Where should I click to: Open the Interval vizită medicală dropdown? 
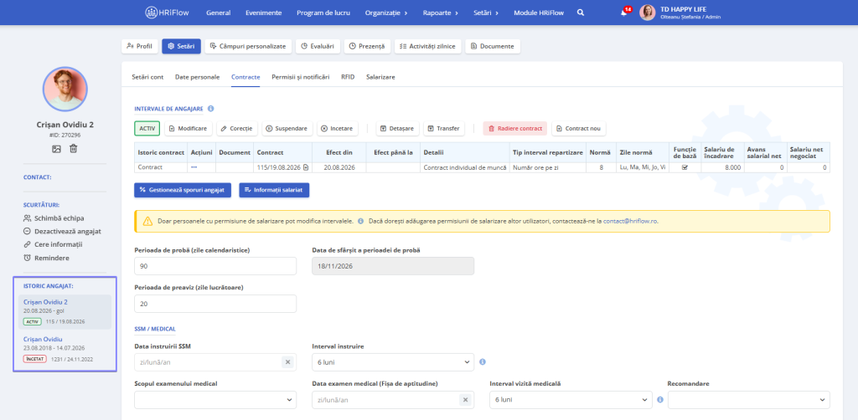click(x=571, y=400)
